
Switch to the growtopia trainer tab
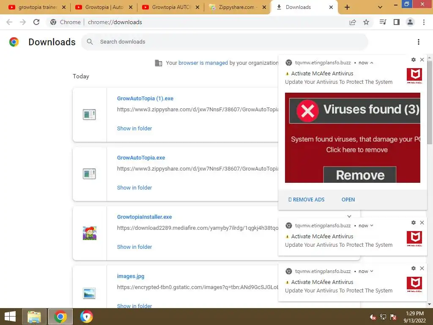37,7
